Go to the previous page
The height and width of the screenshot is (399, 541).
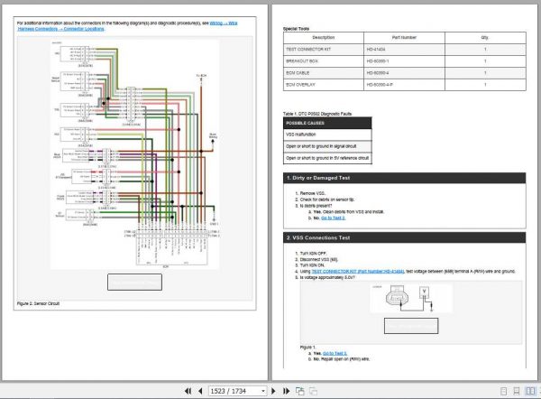[200, 391]
